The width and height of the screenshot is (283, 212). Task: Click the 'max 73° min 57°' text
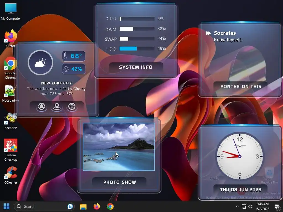click(x=56, y=94)
